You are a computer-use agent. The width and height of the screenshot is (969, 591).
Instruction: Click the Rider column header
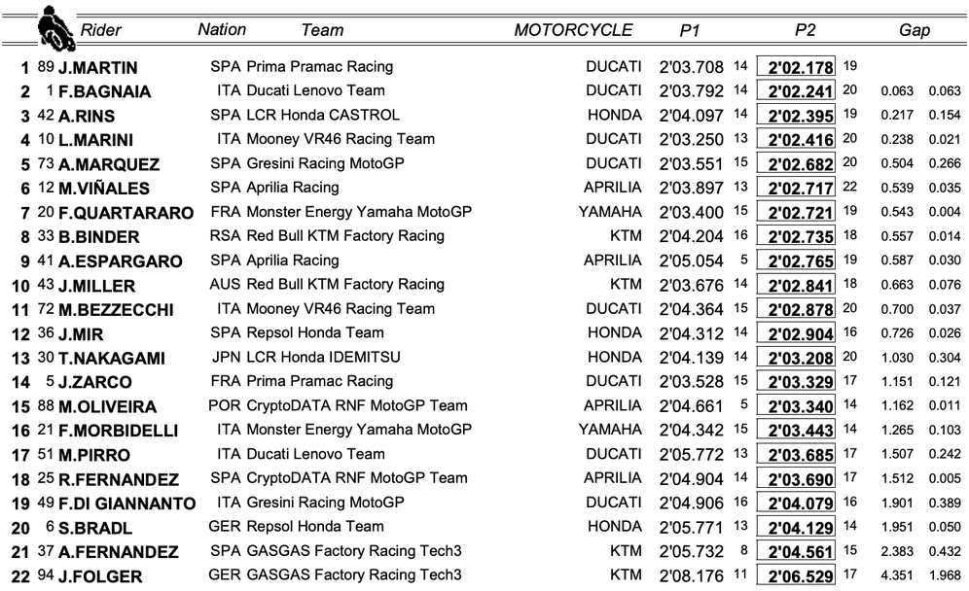point(101,30)
